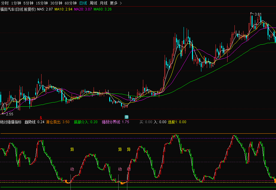Open the 15分钟 chart tab
Image resolution: width=276 pixels, height=190 pixels.
pos(42,3)
